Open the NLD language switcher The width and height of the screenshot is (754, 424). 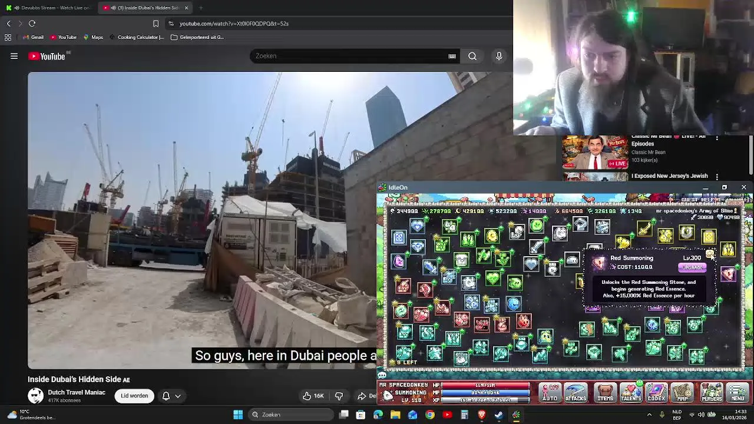[677, 415]
